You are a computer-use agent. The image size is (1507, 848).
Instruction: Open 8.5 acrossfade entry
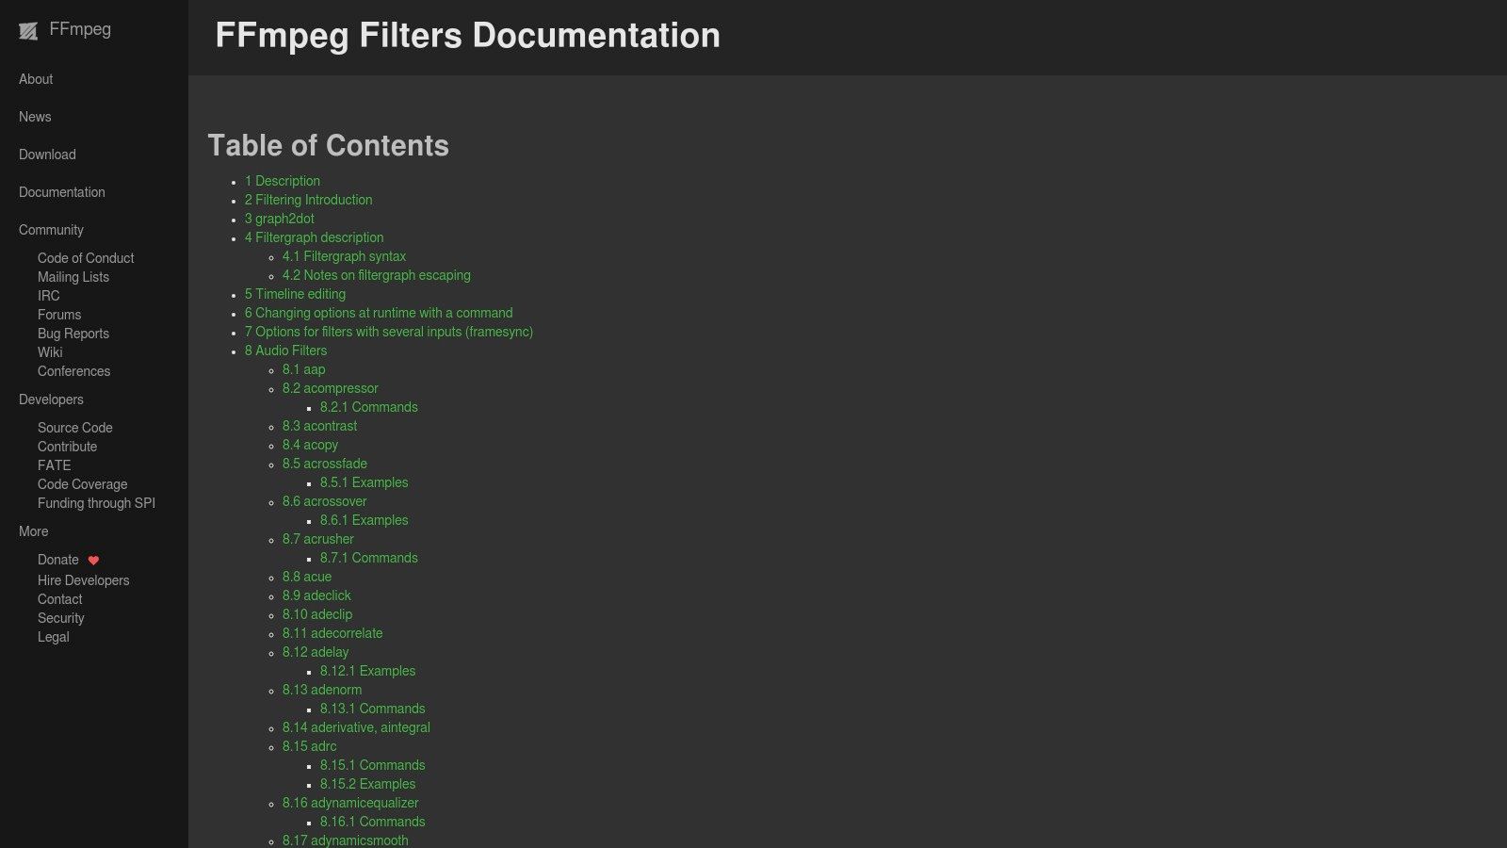[x=325, y=464]
